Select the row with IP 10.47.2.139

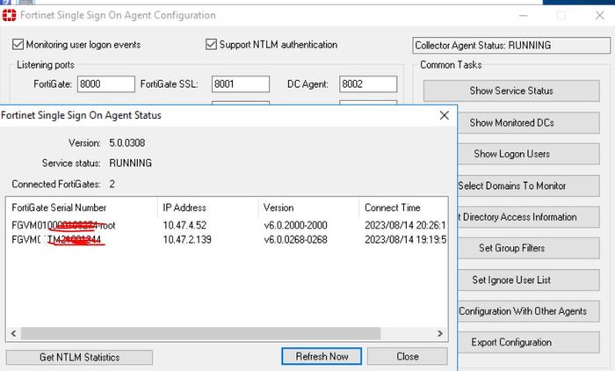click(227, 239)
